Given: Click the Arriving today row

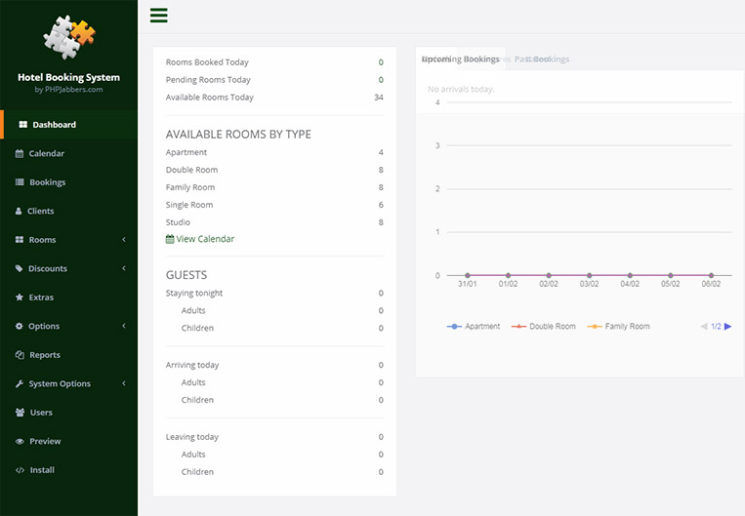Looking at the screenshot, I should click(x=274, y=365).
